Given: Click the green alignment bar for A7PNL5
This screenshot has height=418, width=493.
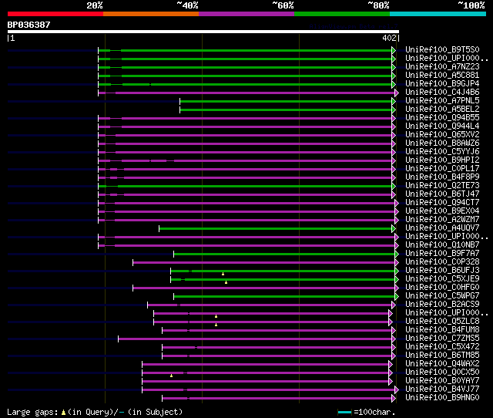Looking at the screenshot, I should point(286,101).
